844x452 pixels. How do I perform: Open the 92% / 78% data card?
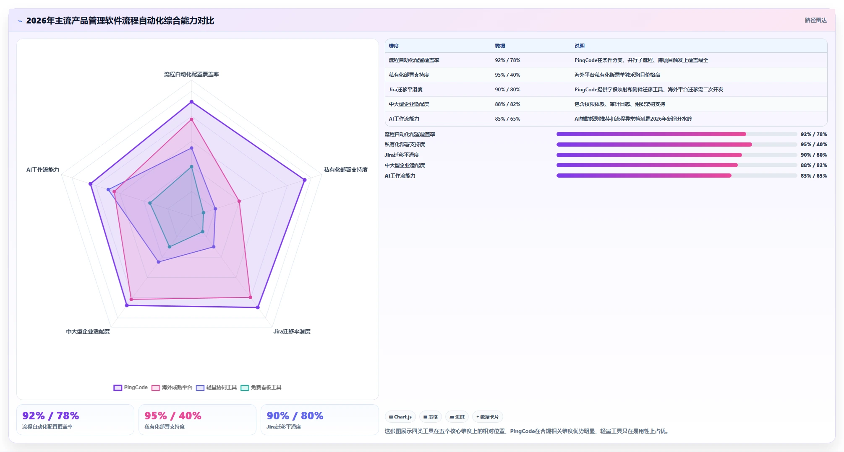75,420
